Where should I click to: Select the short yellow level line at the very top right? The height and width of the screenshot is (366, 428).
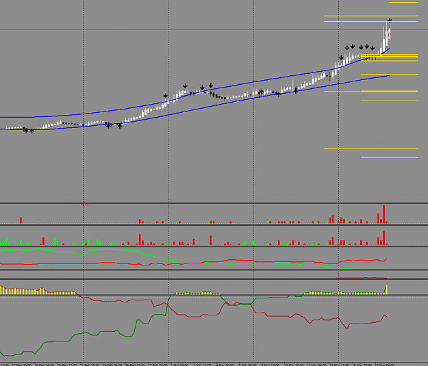[403, 3]
